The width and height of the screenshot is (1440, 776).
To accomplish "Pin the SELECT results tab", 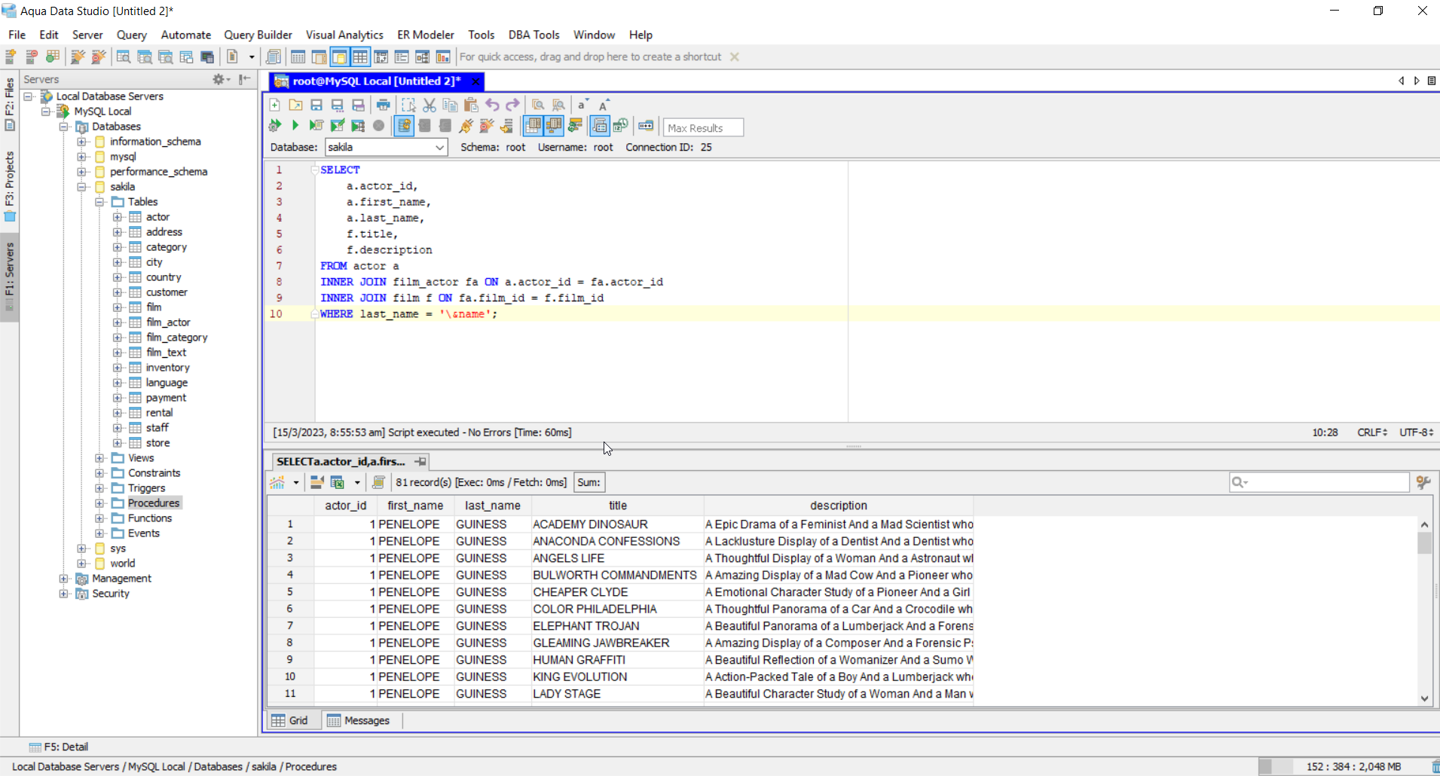I will coord(420,462).
